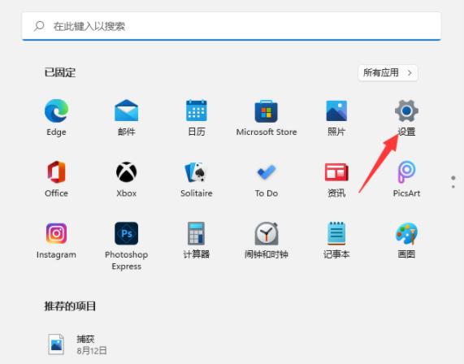Open Microsoft Store

267,117
